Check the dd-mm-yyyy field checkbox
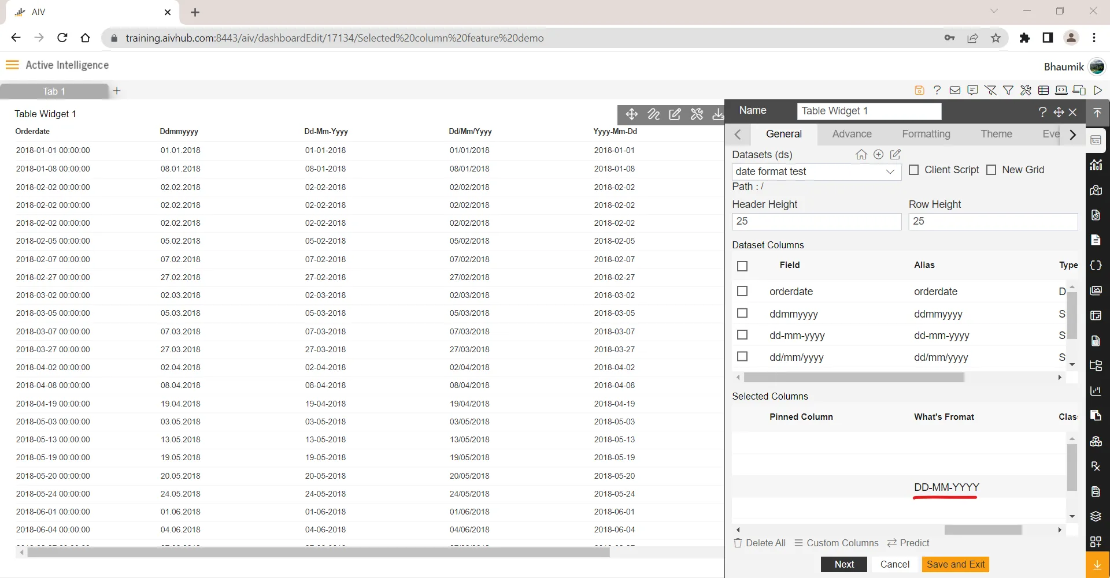 [743, 335]
